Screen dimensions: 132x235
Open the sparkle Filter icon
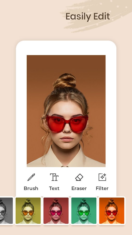tap(102, 177)
